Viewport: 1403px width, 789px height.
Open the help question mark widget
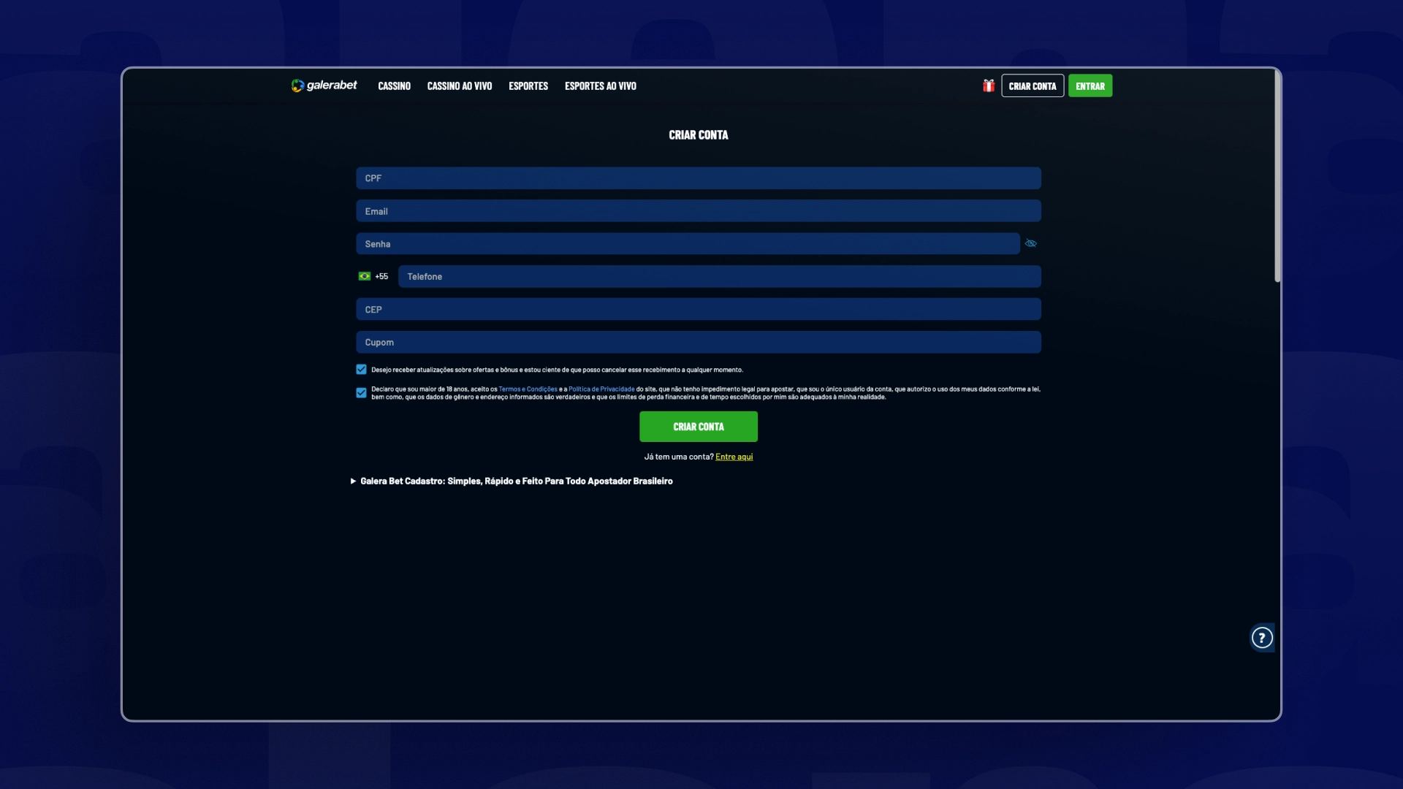(1262, 638)
